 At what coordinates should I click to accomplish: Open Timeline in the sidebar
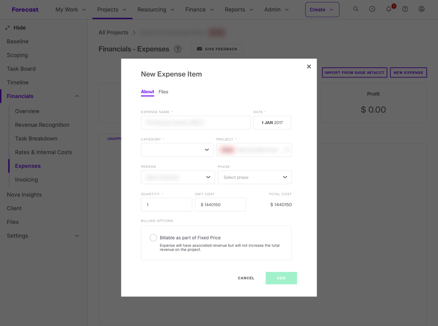(18, 82)
